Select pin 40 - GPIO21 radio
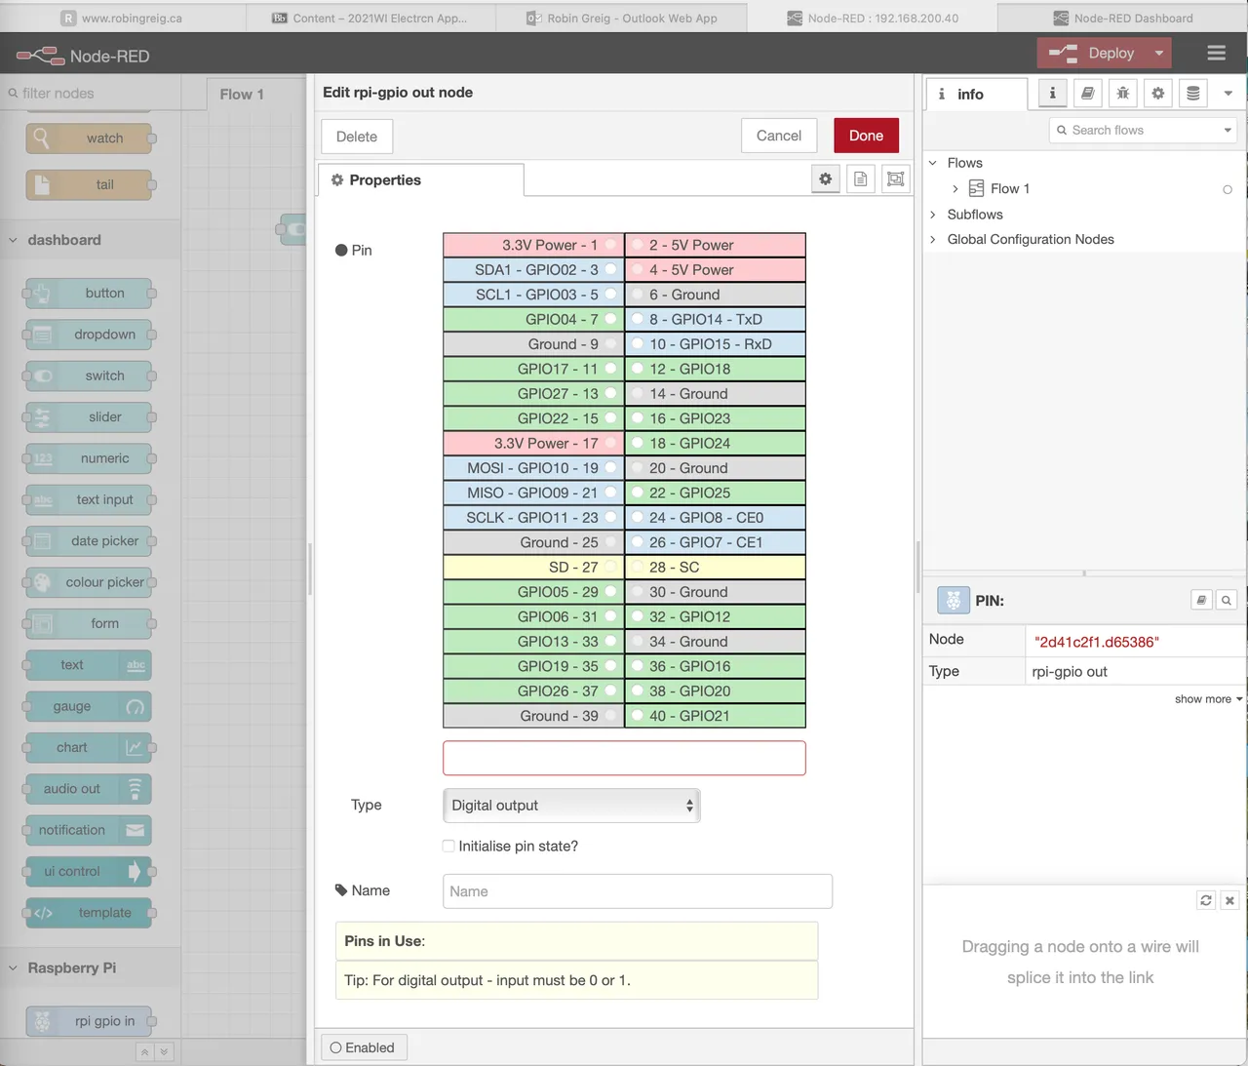The image size is (1248, 1066). tap(638, 716)
